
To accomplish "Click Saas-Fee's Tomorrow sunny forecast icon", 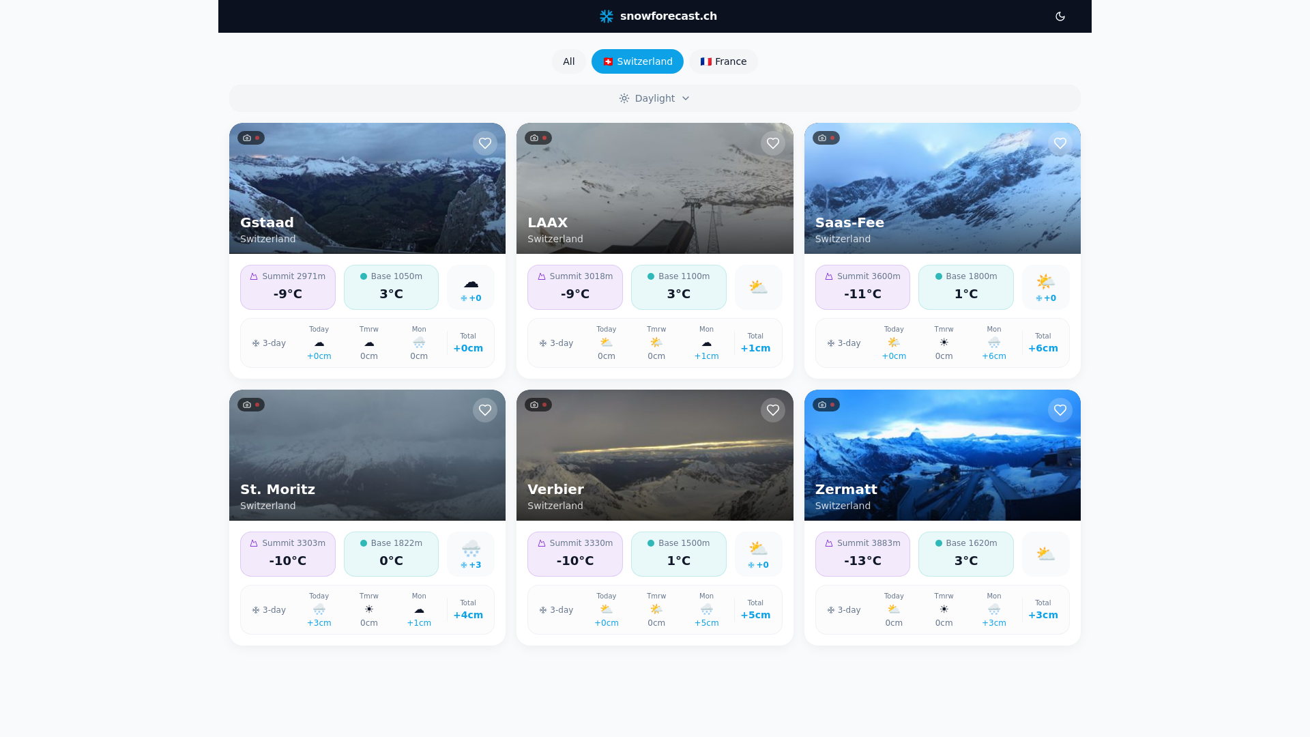I will tap(944, 343).
